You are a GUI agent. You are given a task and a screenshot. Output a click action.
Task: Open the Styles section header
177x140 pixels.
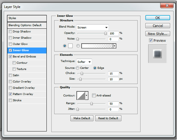pos(27,18)
